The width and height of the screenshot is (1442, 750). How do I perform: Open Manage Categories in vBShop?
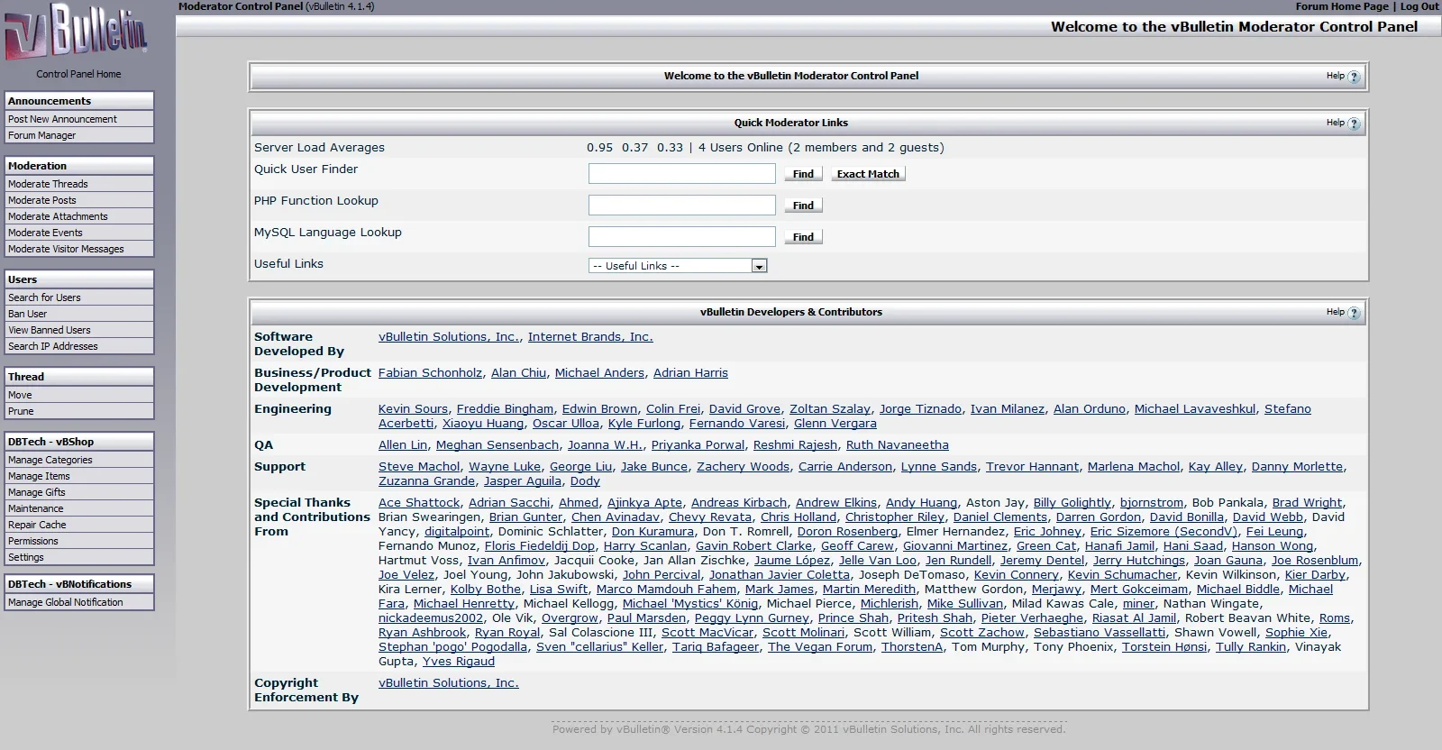click(x=79, y=460)
